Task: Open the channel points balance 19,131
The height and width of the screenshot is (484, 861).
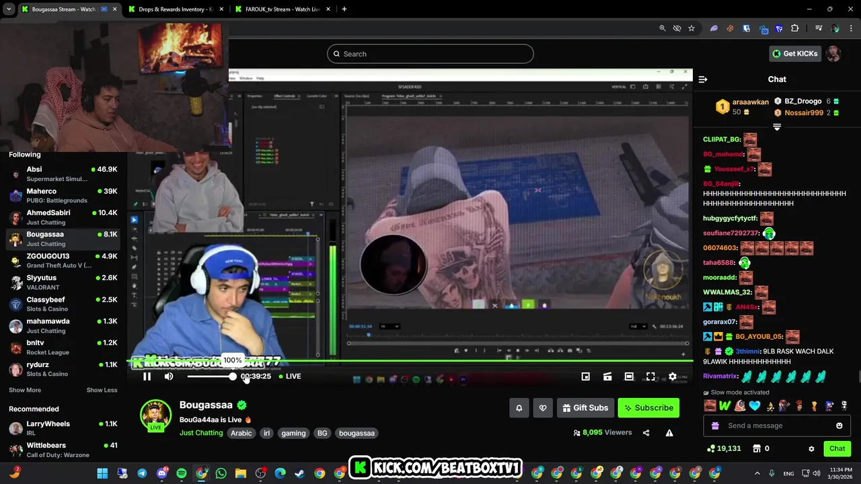Action: coord(723,448)
